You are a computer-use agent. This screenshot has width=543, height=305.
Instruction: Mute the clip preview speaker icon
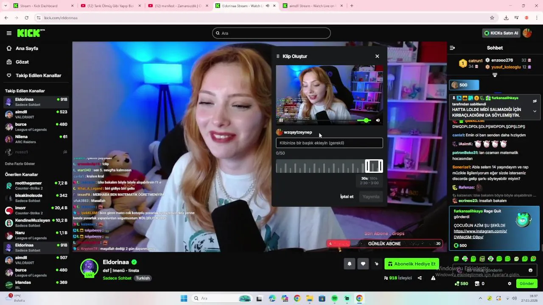click(378, 120)
